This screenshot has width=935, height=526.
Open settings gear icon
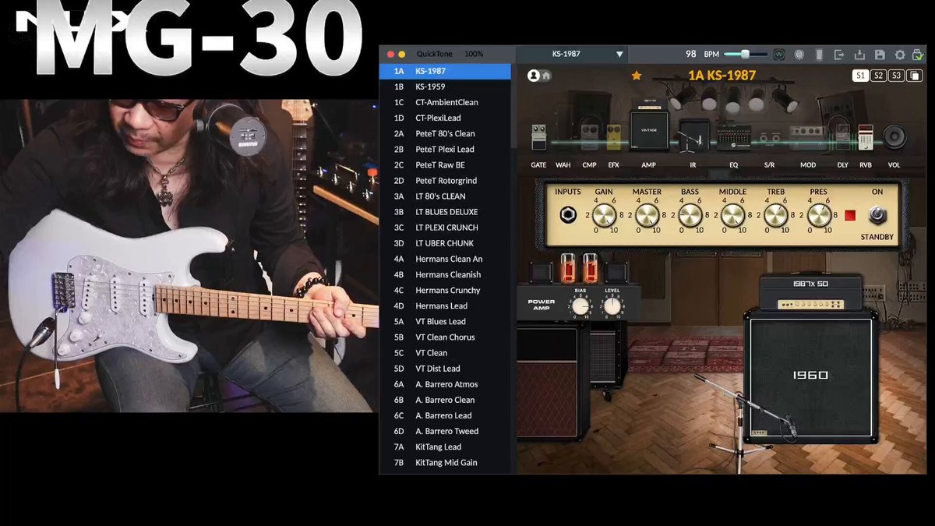pos(900,55)
